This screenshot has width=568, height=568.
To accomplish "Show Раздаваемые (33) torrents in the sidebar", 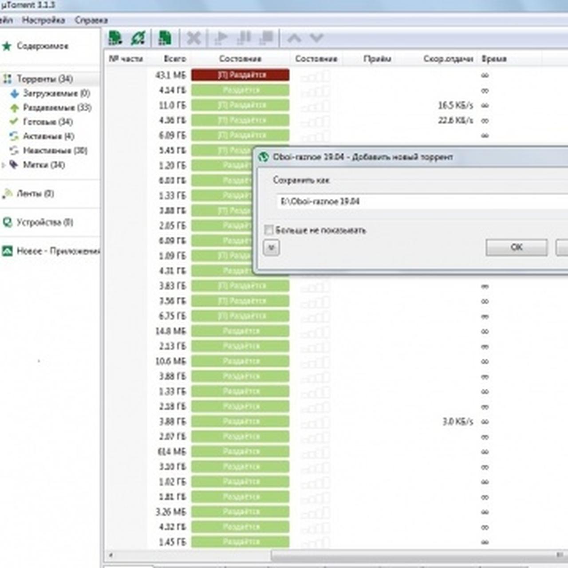I will point(57,107).
